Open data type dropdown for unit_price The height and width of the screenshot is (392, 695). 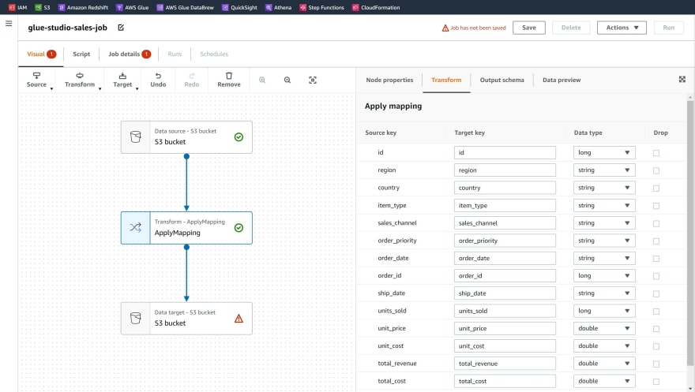pos(604,328)
